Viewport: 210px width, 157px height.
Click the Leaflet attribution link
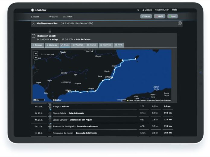(130, 100)
